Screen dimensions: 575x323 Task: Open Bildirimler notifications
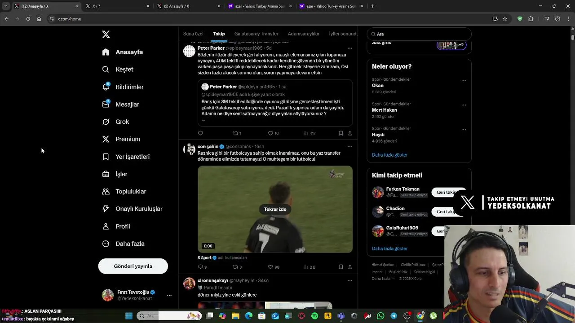123,87
